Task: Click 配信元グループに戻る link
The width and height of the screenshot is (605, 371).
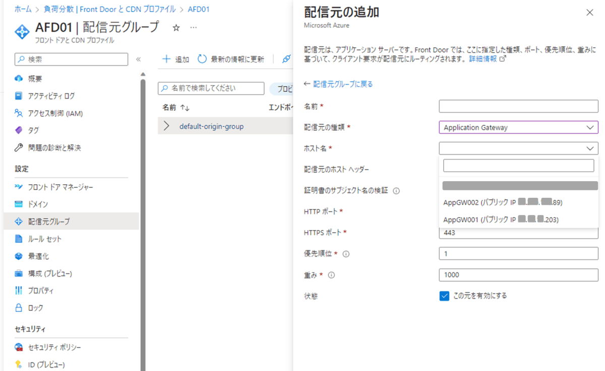Action: pos(343,84)
